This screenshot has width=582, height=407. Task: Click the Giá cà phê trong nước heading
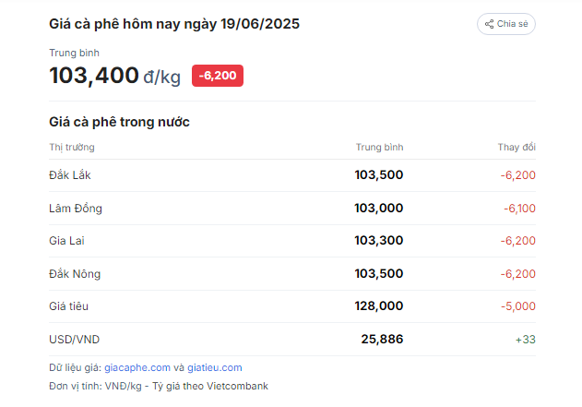(x=119, y=122)
